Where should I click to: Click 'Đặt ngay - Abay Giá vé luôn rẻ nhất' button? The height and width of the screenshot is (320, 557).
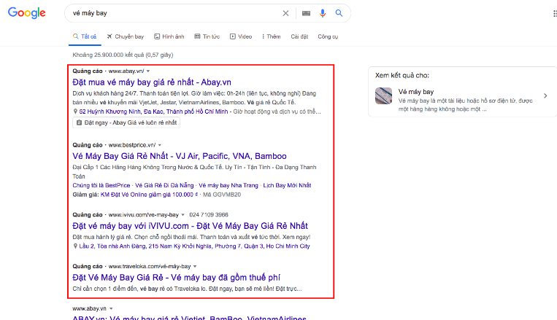[126, 122]
